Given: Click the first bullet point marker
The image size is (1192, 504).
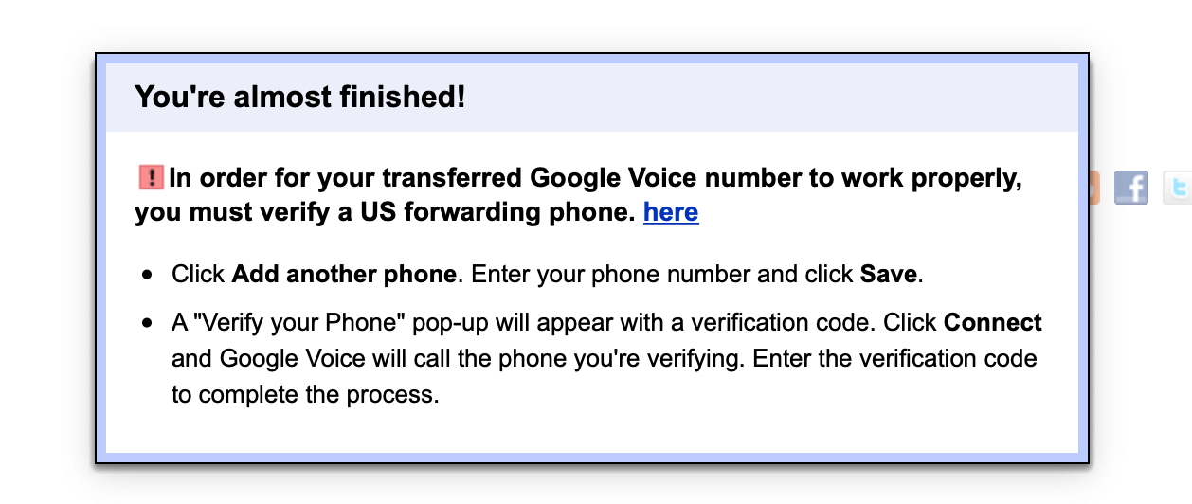Looking at the screenshot, I should 147,276.
